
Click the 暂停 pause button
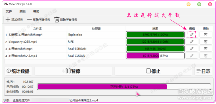pos(73,71)
